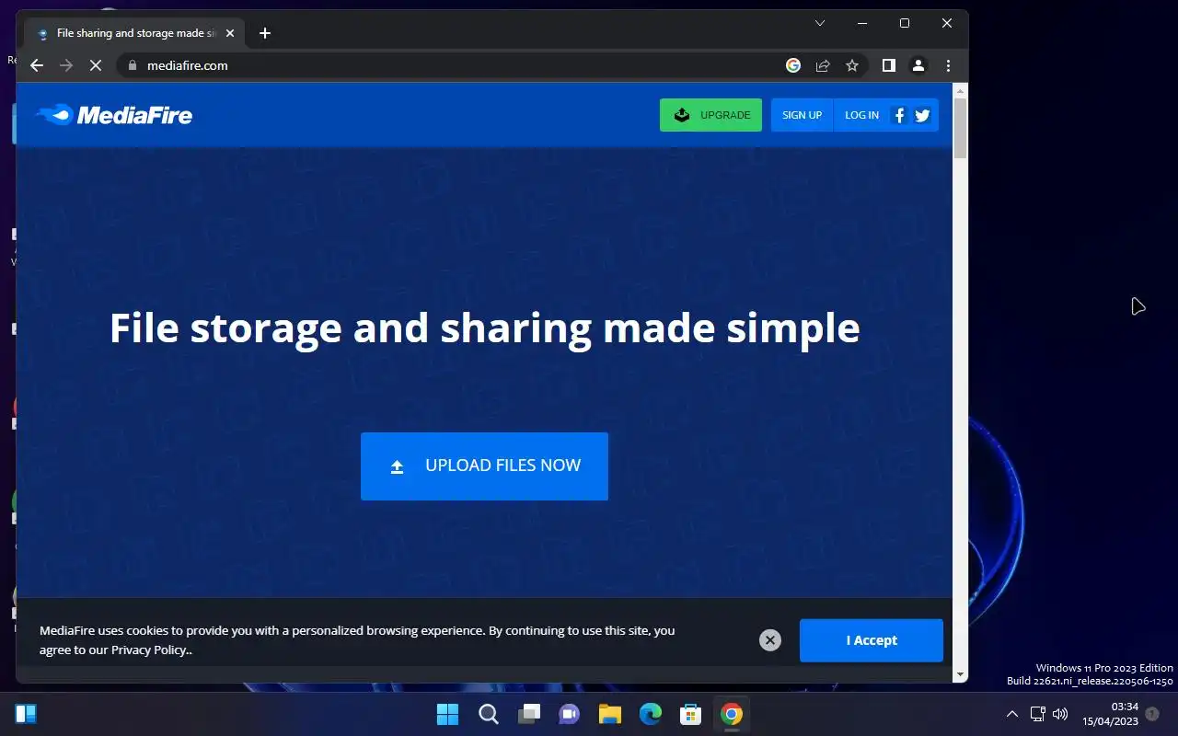Open network tray icon

pos(1037,714)
